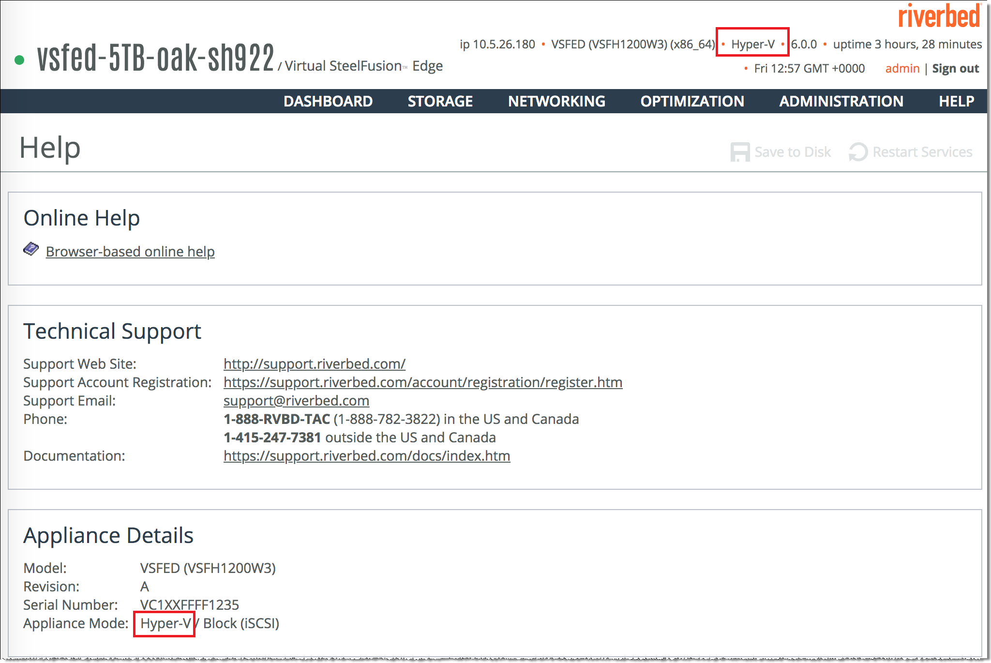This screenshot has width=991, height=663.
Task: Click Save to Disk label
Action: coord(793,152)
